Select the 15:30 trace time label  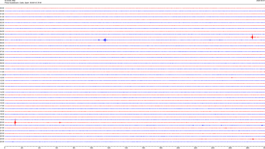tap(2, 98)
